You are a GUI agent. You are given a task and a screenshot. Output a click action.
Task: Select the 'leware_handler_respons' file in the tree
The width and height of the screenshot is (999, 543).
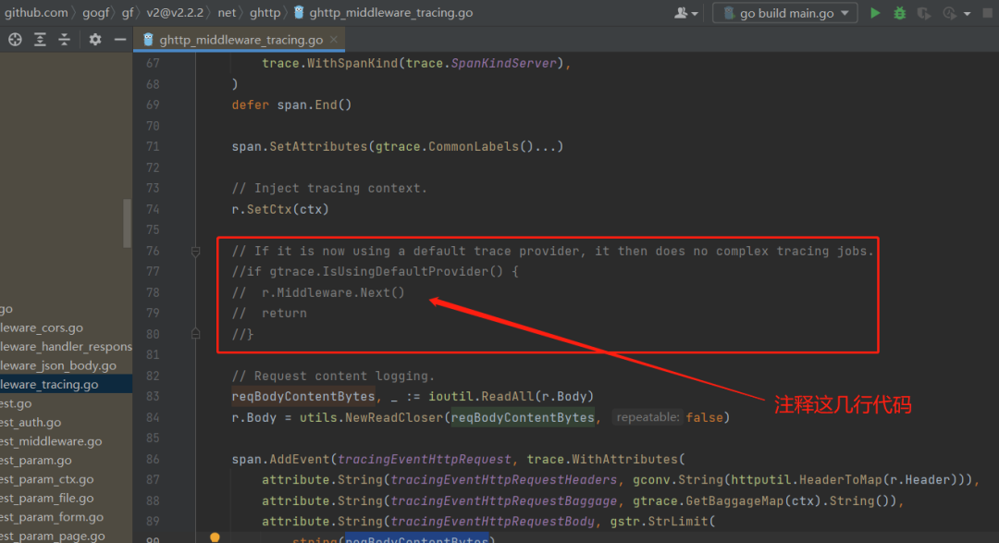67,347
